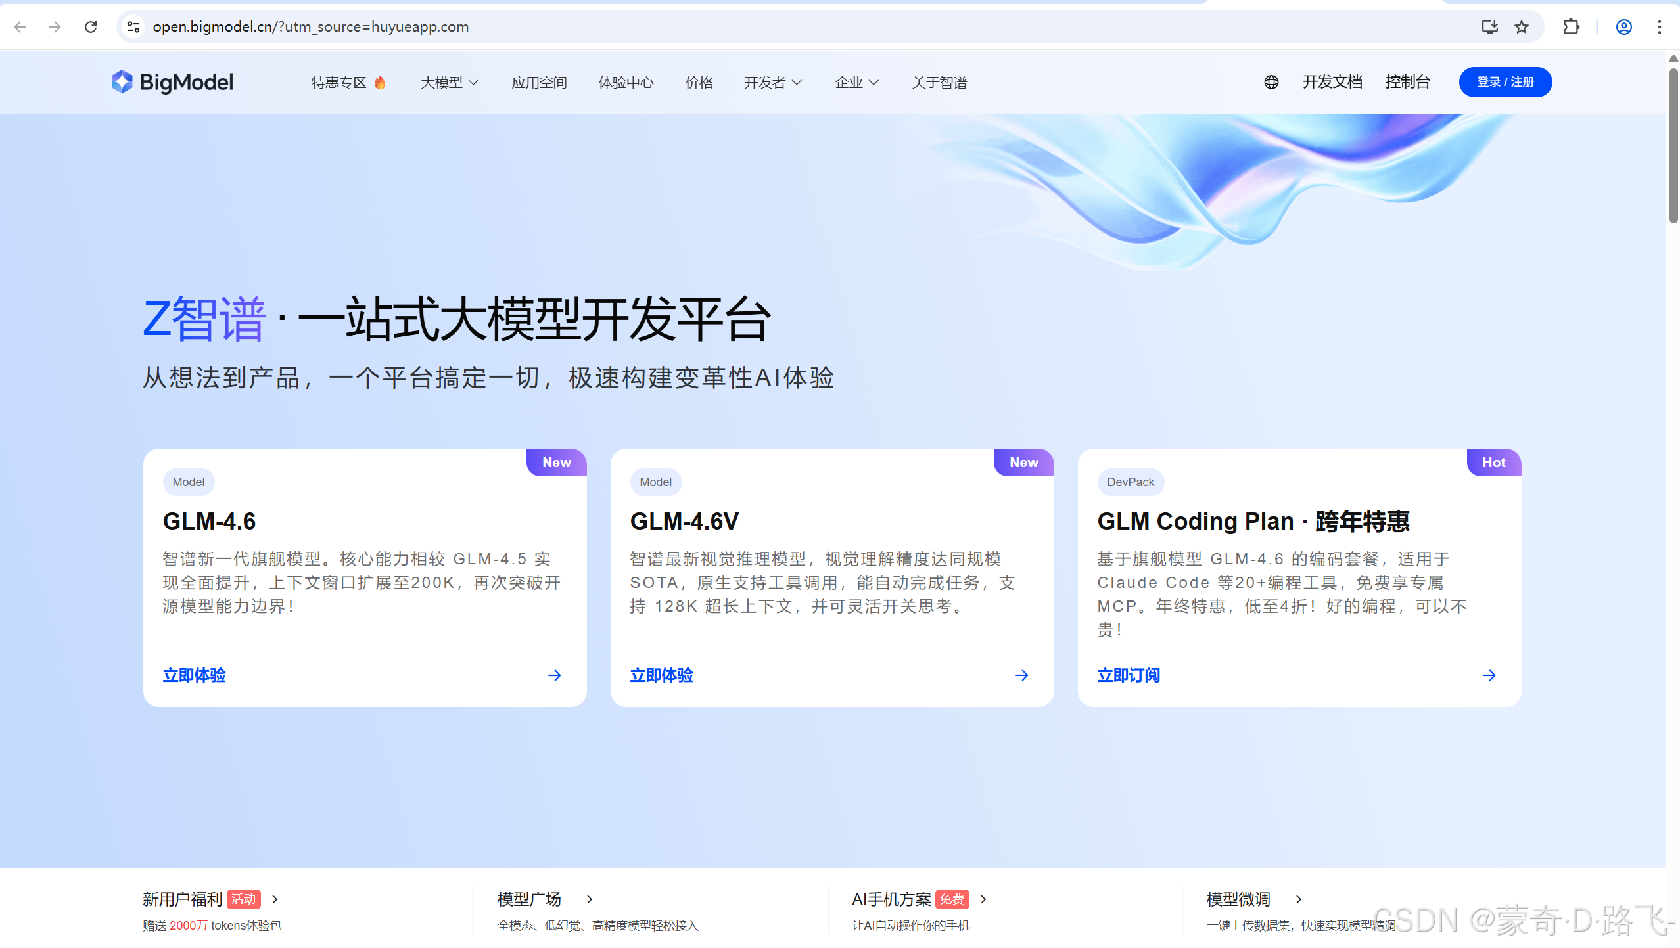
Task: Click the globe language icon
Action: click(1271, 82)
